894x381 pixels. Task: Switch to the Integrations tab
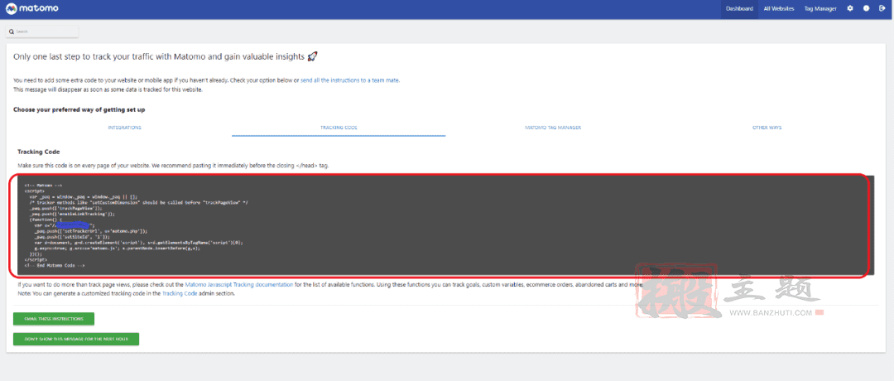tap(124, 128)
